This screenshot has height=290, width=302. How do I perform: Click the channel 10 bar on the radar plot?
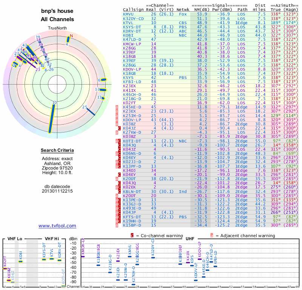[x=52, y=119]
